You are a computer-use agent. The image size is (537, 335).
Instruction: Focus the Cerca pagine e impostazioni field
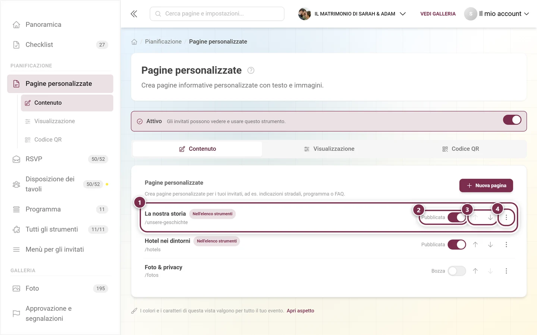click(217, 14)
